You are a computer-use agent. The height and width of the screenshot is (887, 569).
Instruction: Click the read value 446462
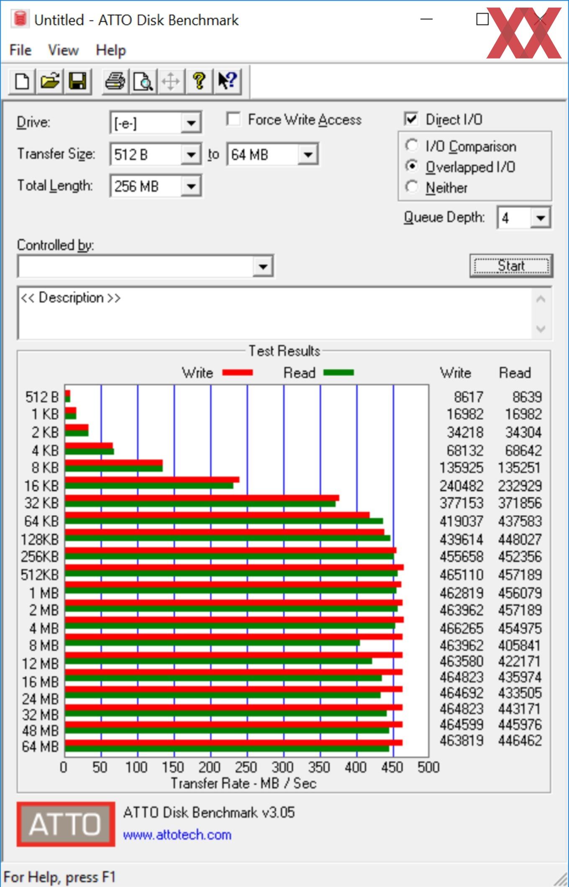click(520, 741)
